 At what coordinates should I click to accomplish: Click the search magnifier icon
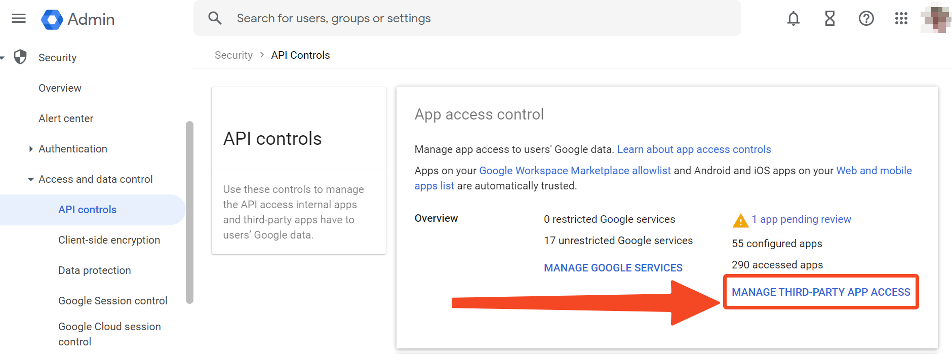[215, 18]
